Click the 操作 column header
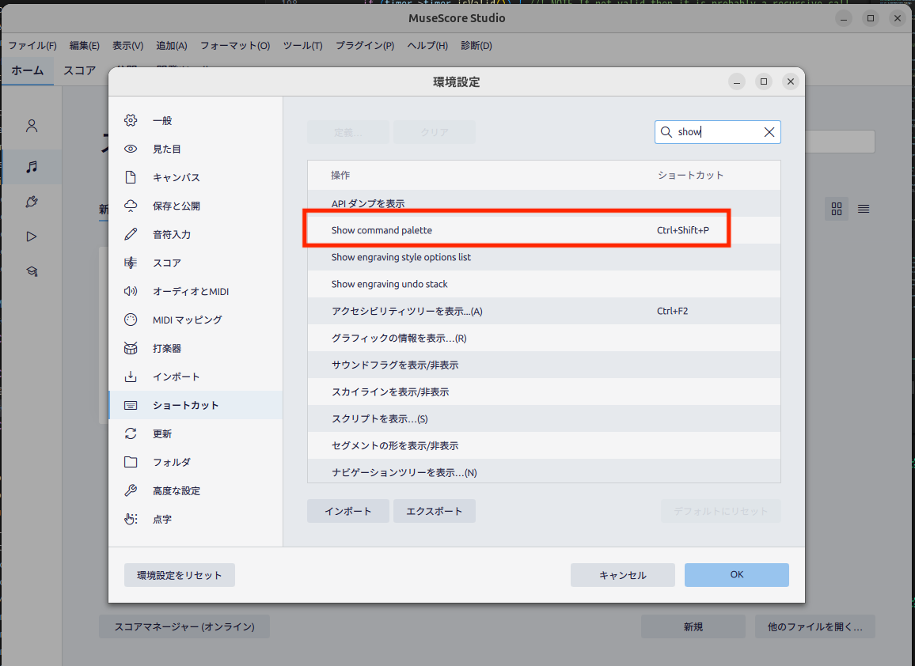 tap(340, 175)
